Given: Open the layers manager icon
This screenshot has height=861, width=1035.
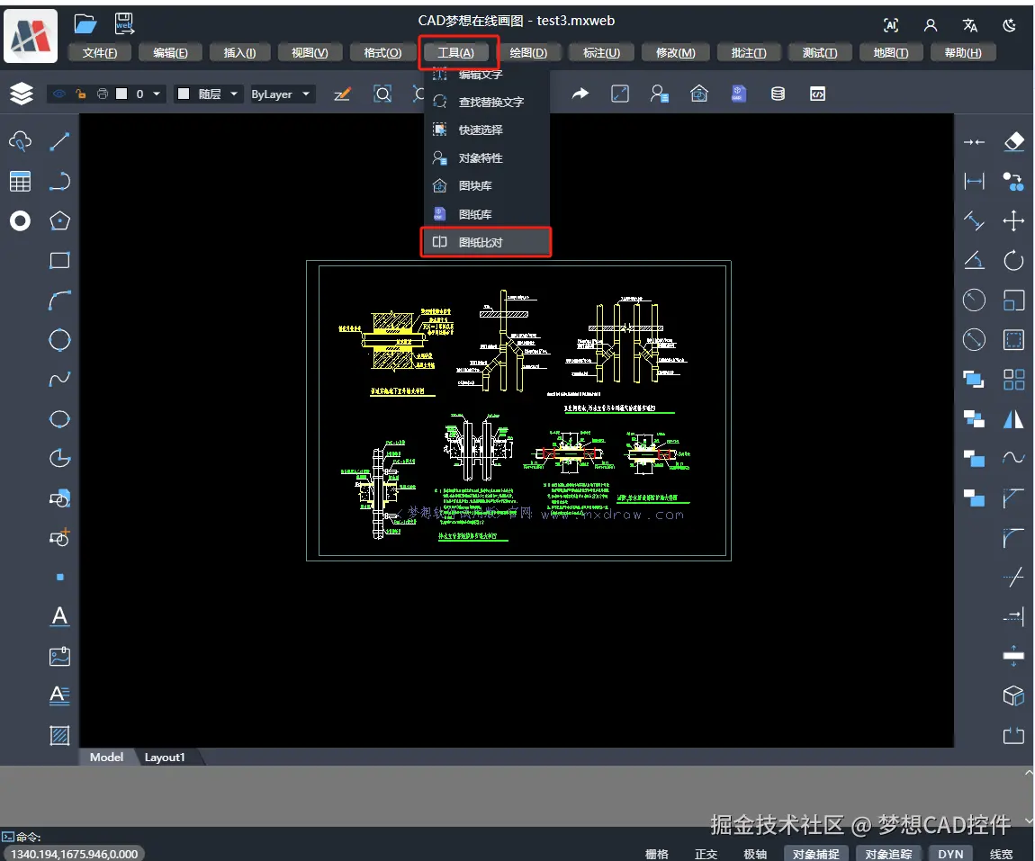Looking at the screenshot, I should click(x=22, y=94).
